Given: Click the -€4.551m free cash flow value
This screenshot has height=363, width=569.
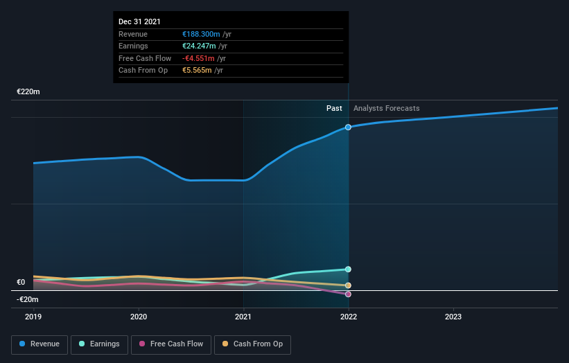Looking at the screenshot, I should tap(198, 58).
